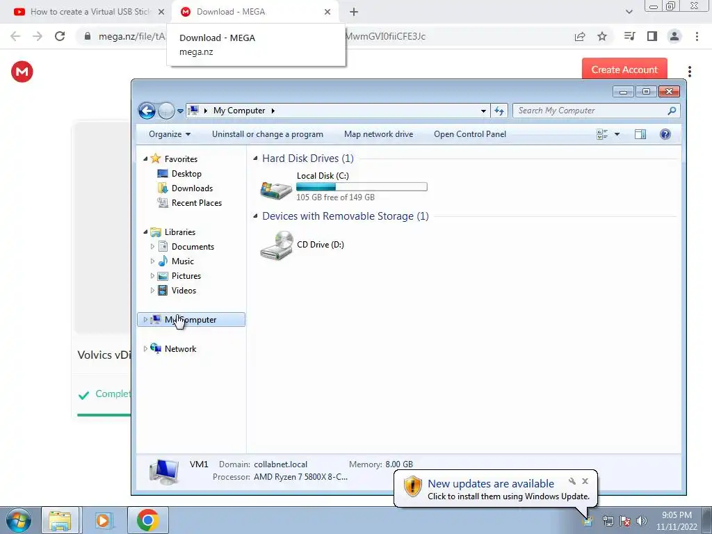
Task: Click the refresh button beside the address bar
Action: click(499, 111)
